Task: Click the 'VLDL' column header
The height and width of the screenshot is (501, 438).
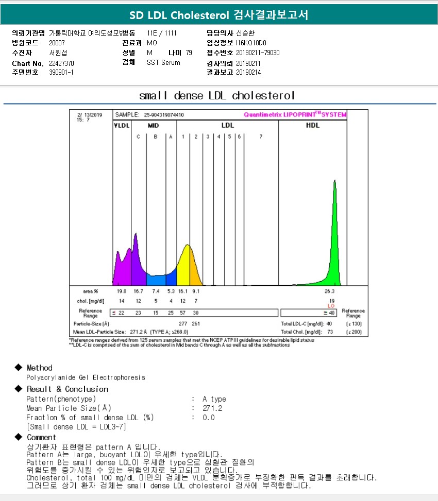Action: click(122, 126)
